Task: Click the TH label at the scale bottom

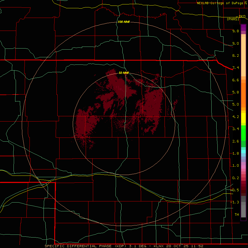Action: point(237,215)
